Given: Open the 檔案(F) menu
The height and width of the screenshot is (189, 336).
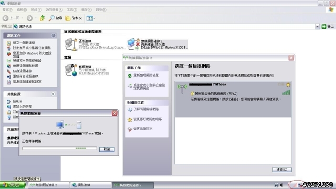Looking at the screenshot, I should 7,9.
